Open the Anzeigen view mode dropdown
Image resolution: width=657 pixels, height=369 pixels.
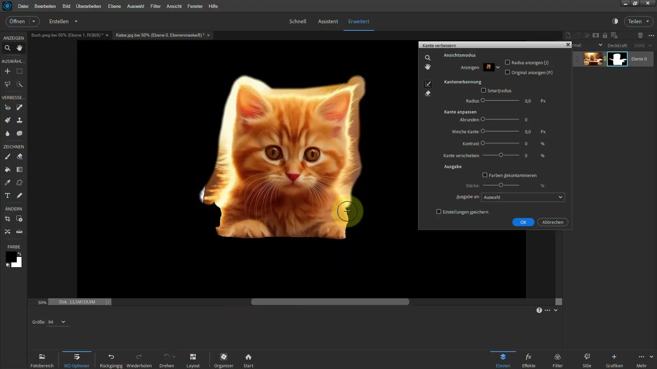(x=498, y=67)
